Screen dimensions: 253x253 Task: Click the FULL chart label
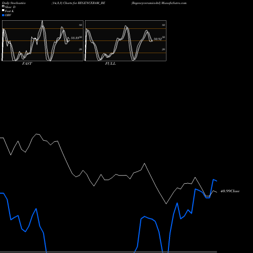110,64
